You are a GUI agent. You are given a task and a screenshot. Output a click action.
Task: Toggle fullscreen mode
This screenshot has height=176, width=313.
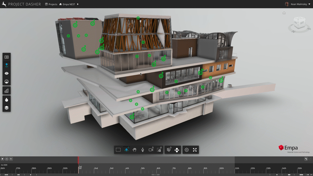coord(195,150)
